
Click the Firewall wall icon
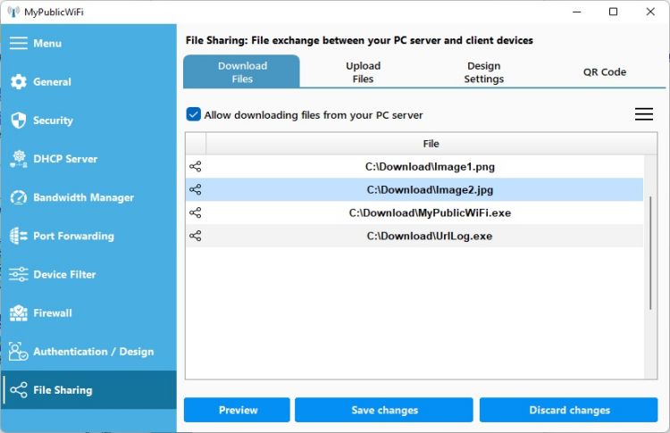(x=19, y=313)
